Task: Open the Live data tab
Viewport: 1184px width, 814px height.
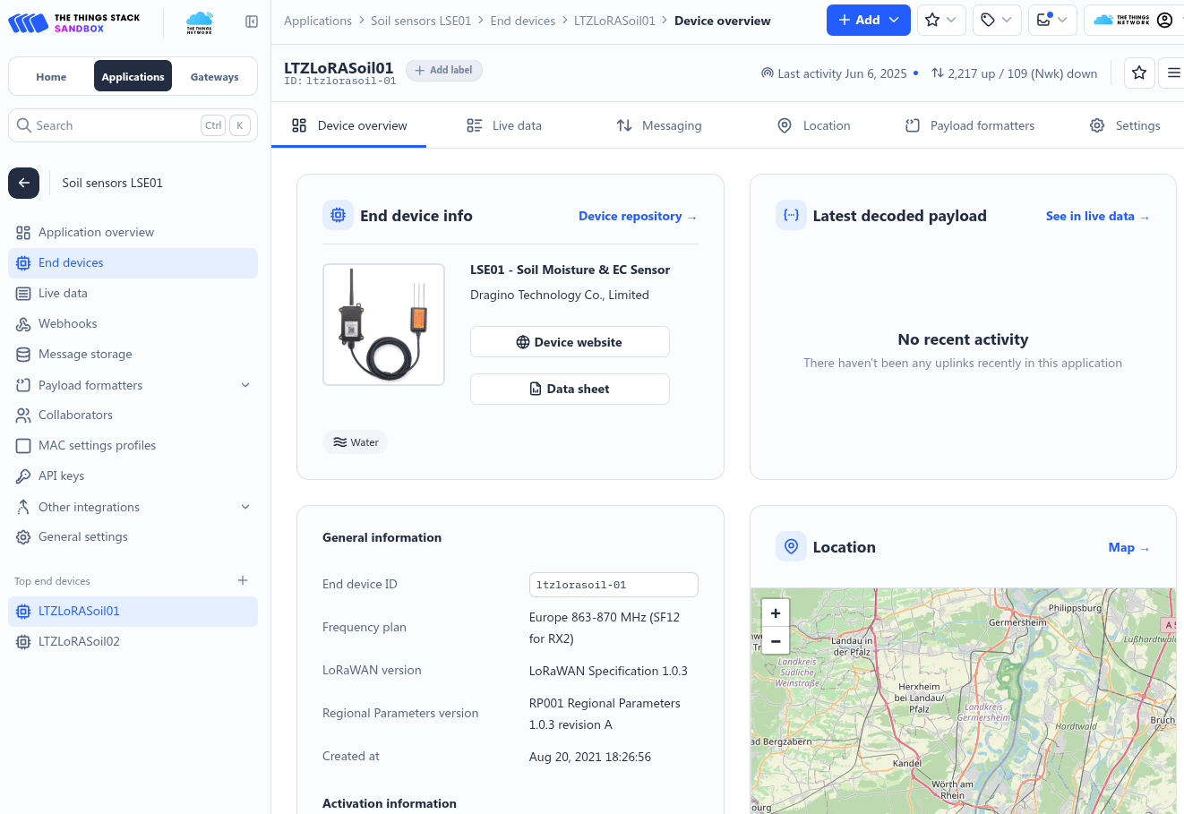Action: point(504,126)
